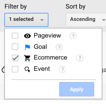
Task: Click the Pageview eye icon
Action: (x=27, y=36)
